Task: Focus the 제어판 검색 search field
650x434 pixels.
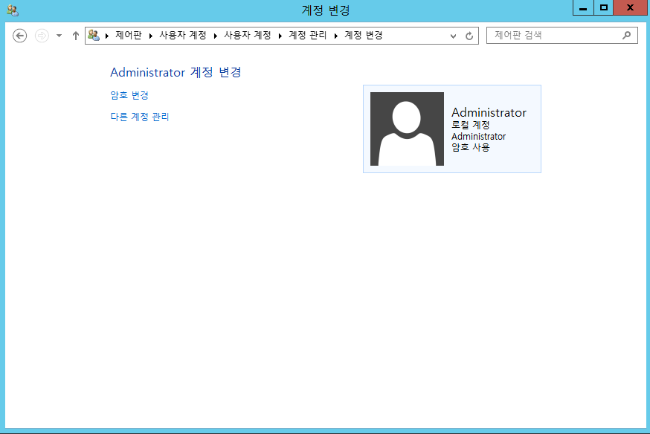Action: pos(554,35)
